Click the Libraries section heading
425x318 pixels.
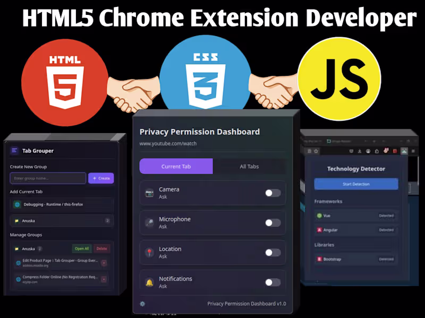click(324, 245)
